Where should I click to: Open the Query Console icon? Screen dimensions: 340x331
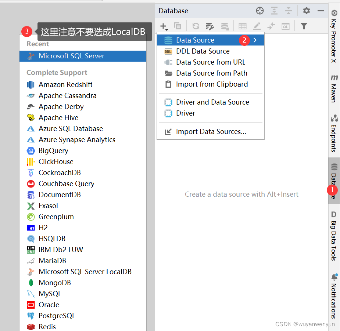click(285, 26)
